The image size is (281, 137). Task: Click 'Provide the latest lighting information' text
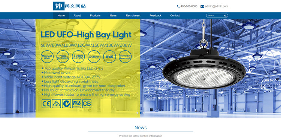tap(140, 136)
